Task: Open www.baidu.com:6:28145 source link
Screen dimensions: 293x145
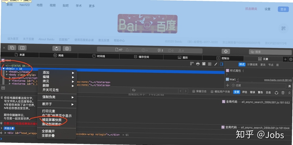Action: point(278,80)
